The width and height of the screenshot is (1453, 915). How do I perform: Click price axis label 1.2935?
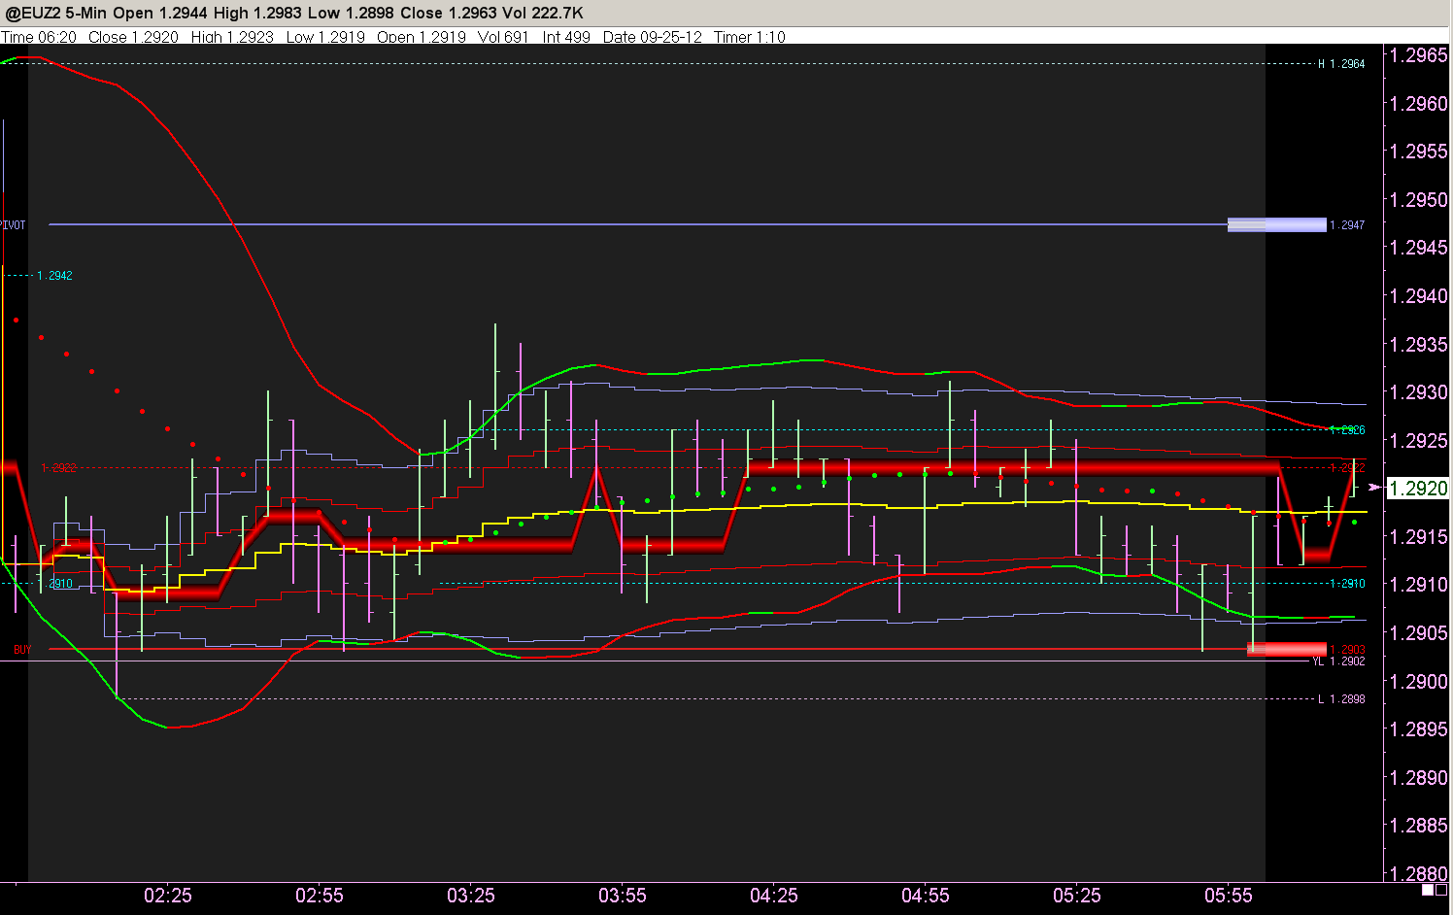coord(1419,344)
